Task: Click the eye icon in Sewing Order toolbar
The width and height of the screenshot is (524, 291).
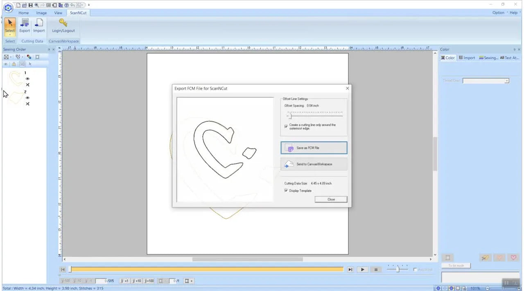Action: tap(6, 64)
